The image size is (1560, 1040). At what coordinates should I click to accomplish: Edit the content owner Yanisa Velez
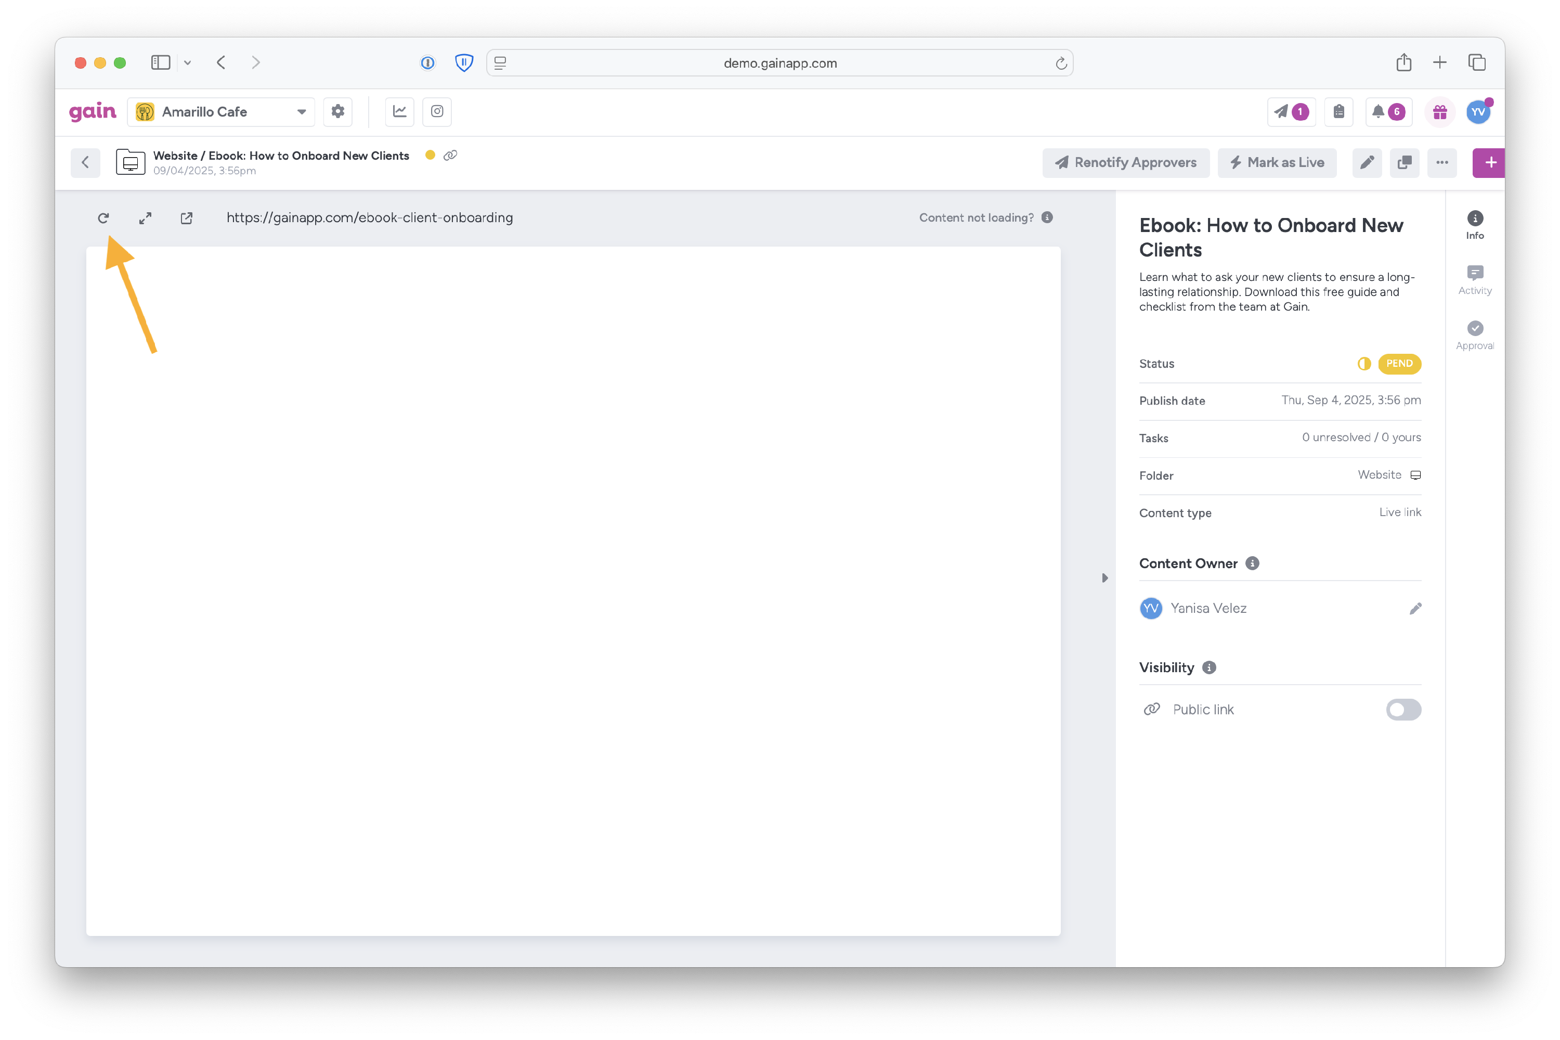point(1415,608)
